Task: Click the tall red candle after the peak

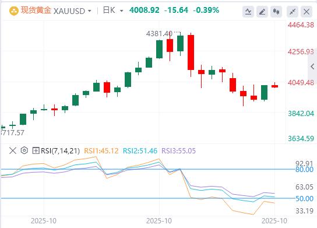Action: [191, 52]
